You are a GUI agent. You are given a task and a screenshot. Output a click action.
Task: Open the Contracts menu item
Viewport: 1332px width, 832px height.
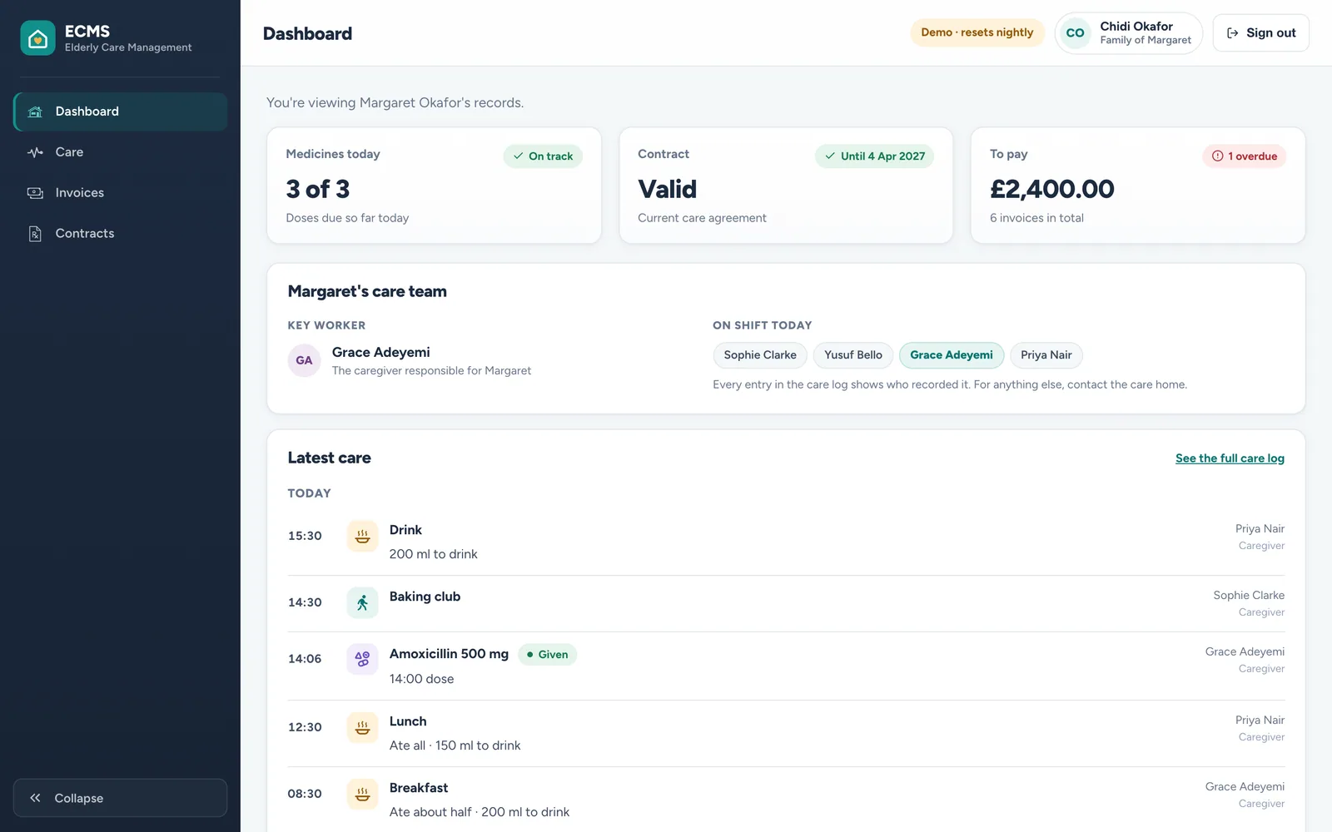[x=120, y=234]
